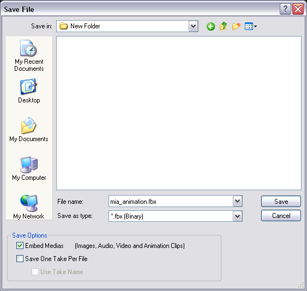Open the View menu icon
The height and width of the screenshot is (291, 307).
coord(251,26)
